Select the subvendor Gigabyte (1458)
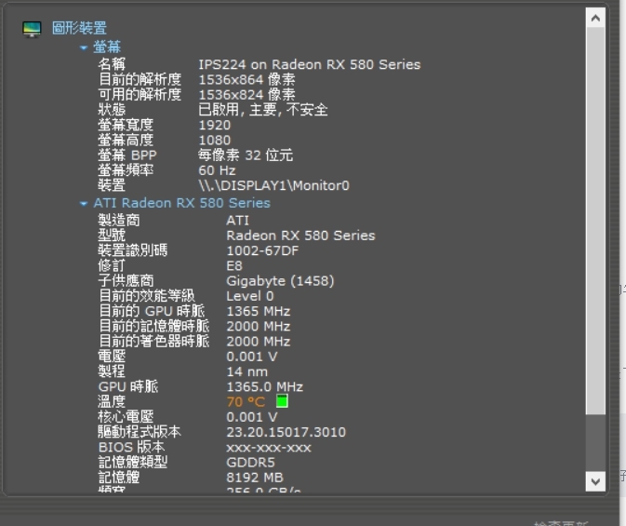 pos(280,281)
